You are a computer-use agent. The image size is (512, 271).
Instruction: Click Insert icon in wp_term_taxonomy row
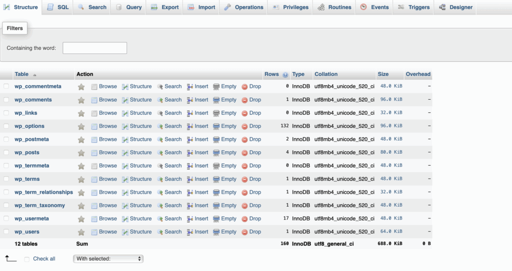point(190,206)
